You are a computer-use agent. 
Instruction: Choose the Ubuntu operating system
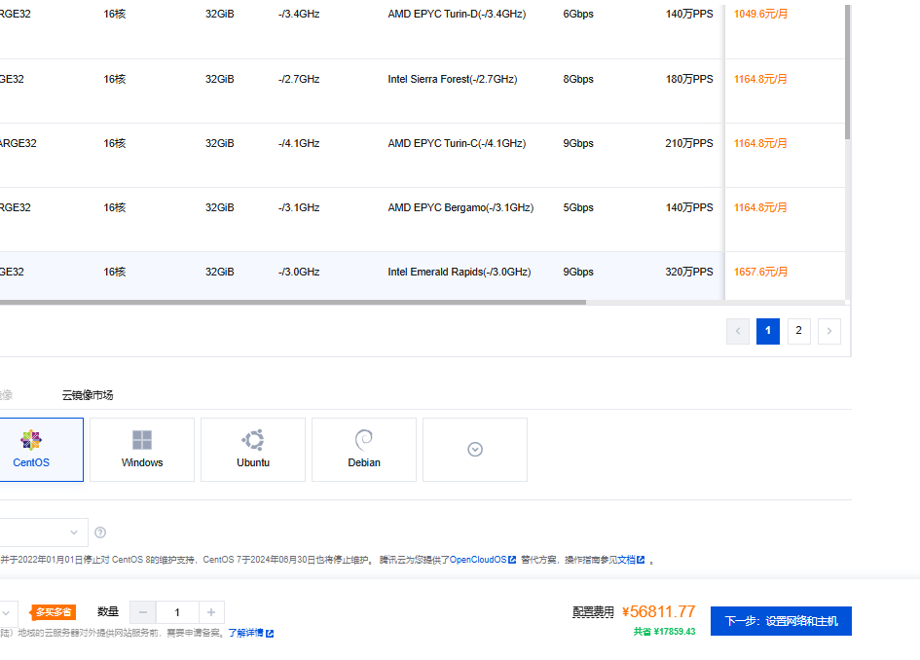pyautogui.click(x=253, y=449)
